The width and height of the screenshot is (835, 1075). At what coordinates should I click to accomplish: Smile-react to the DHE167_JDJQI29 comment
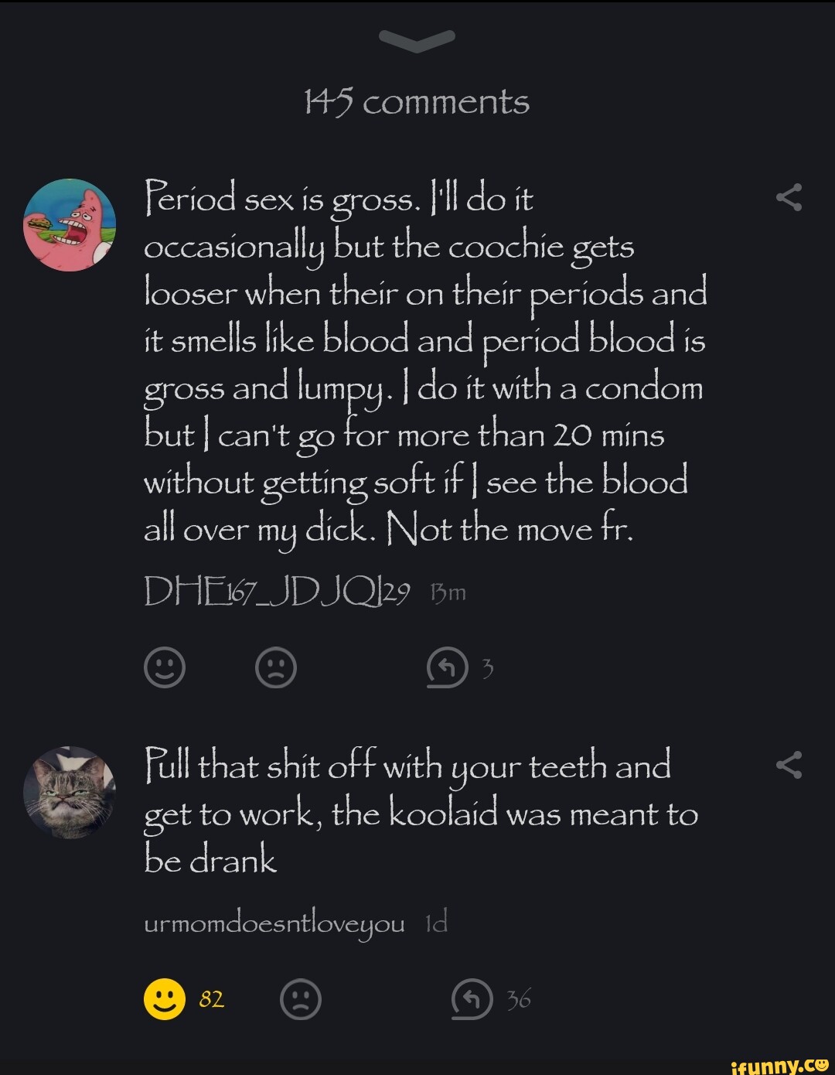tap(165, 667)
